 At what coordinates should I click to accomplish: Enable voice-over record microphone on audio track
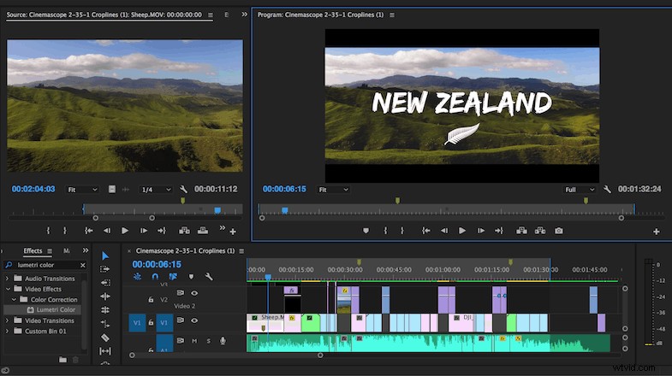tap(223, 341)
